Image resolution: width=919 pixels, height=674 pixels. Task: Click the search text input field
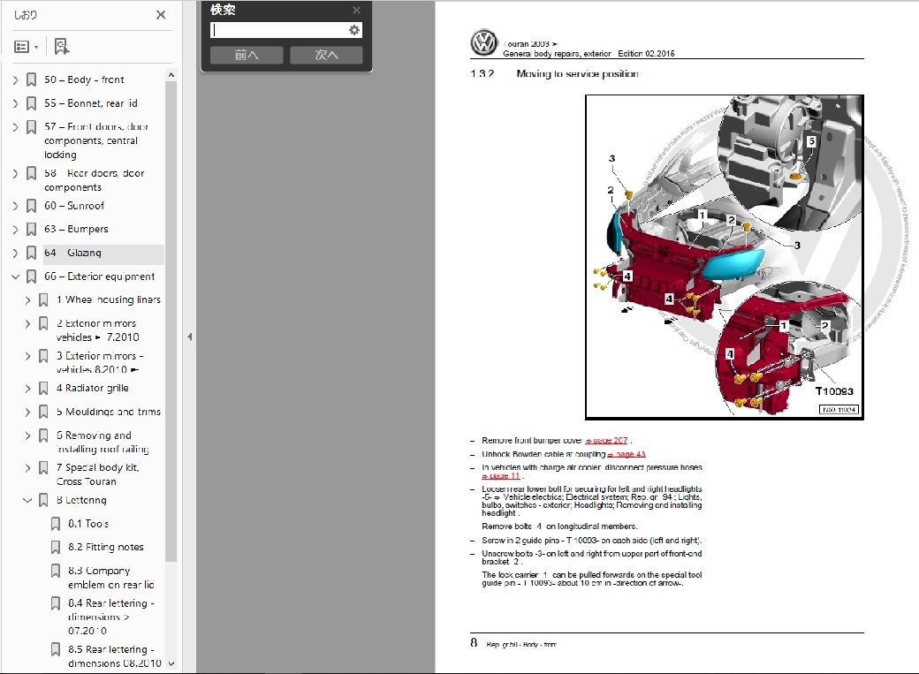click(279, 30)
